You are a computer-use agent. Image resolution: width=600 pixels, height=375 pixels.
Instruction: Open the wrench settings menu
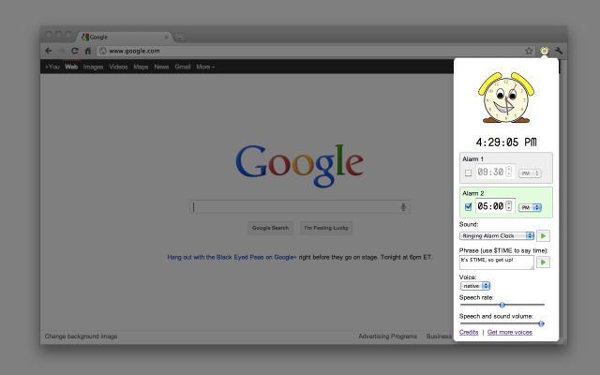pyautogui.click(x=559, y=51)
